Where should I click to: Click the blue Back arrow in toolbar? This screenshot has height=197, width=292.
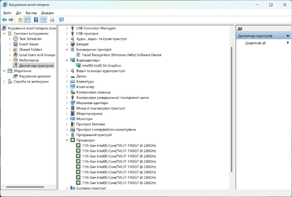[x=4, y=20]
